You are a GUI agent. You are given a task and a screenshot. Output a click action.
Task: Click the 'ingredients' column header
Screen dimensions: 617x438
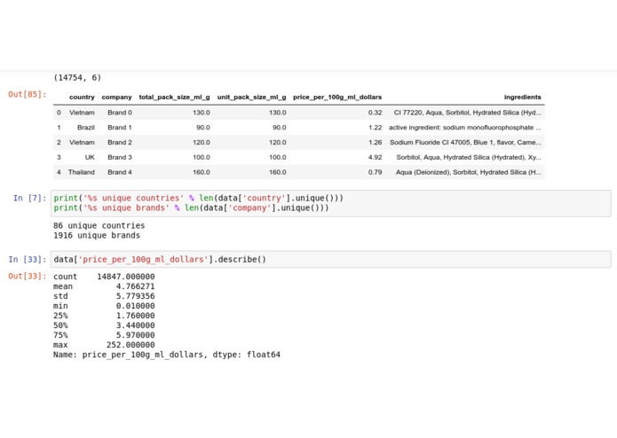tap(523, 97)
